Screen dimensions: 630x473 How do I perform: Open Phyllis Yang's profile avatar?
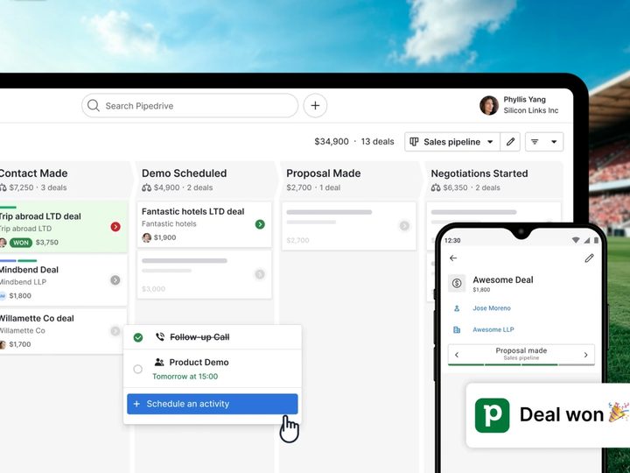tap(489, 105)
